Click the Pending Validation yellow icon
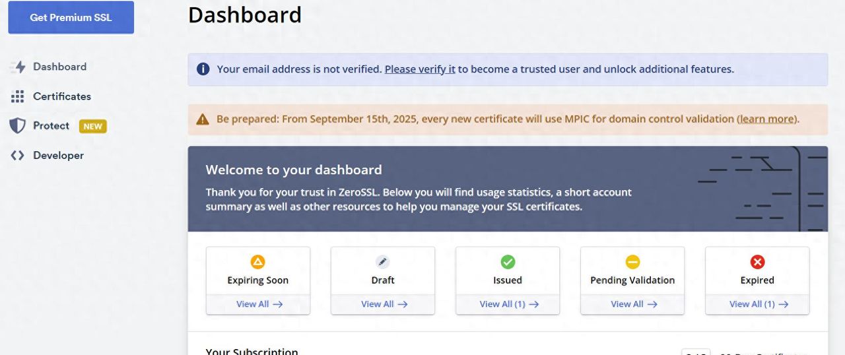This screenshot has height=355, width=845. pos(632,262)
